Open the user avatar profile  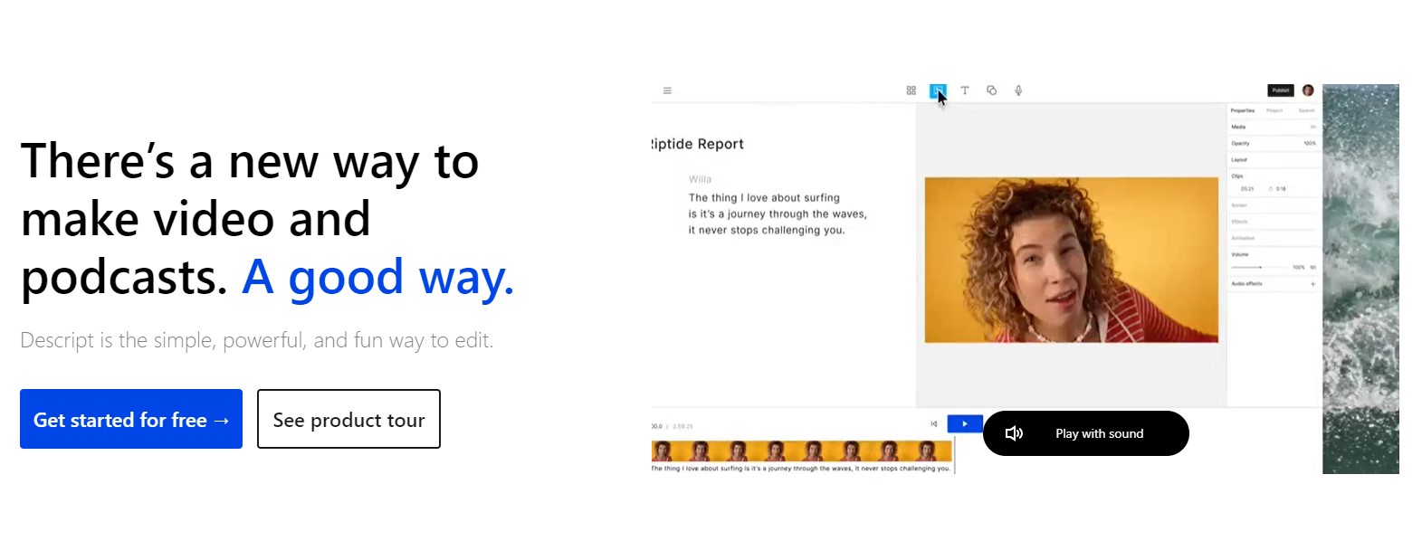pos(1308,90)
